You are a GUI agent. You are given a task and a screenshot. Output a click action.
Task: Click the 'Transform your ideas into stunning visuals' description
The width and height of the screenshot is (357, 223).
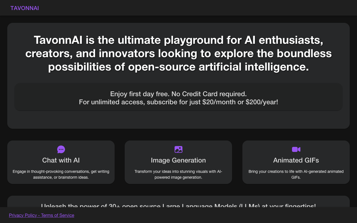pyautogui.click(x=178, y=174)
